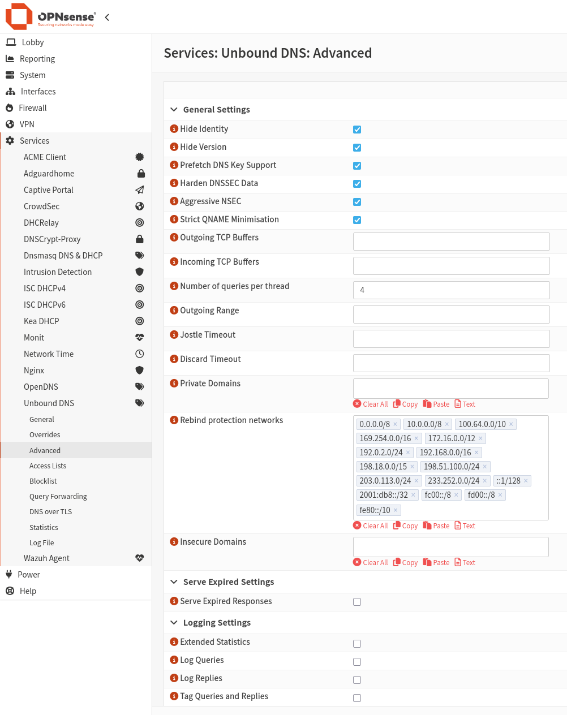Click the Number of queries per thread field
The height and width of the screenshot is (715, 567).
pos(452,290)
